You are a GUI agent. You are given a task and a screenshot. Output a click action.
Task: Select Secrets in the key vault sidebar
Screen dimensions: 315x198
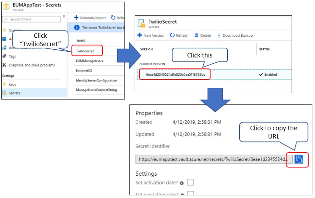(x=34, y=93)
